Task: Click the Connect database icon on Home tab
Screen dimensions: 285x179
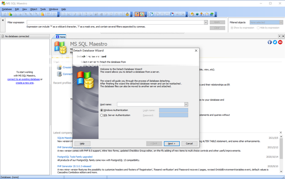Action: (x=59, y=74)
